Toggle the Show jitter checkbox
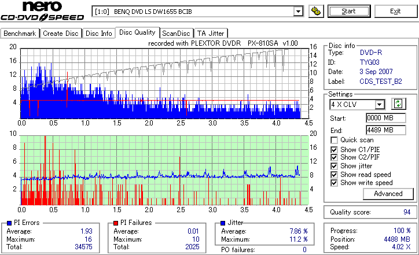Screen dimensions: 419x255 pos(334,166)
